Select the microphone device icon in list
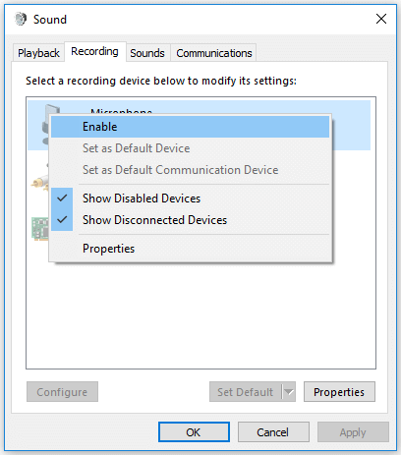 tap(45, 125)
